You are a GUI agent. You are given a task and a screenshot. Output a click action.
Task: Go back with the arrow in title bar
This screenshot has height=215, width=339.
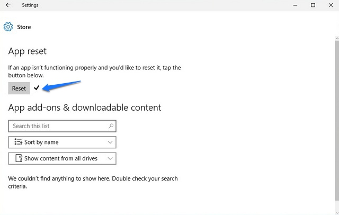[8, 5]
